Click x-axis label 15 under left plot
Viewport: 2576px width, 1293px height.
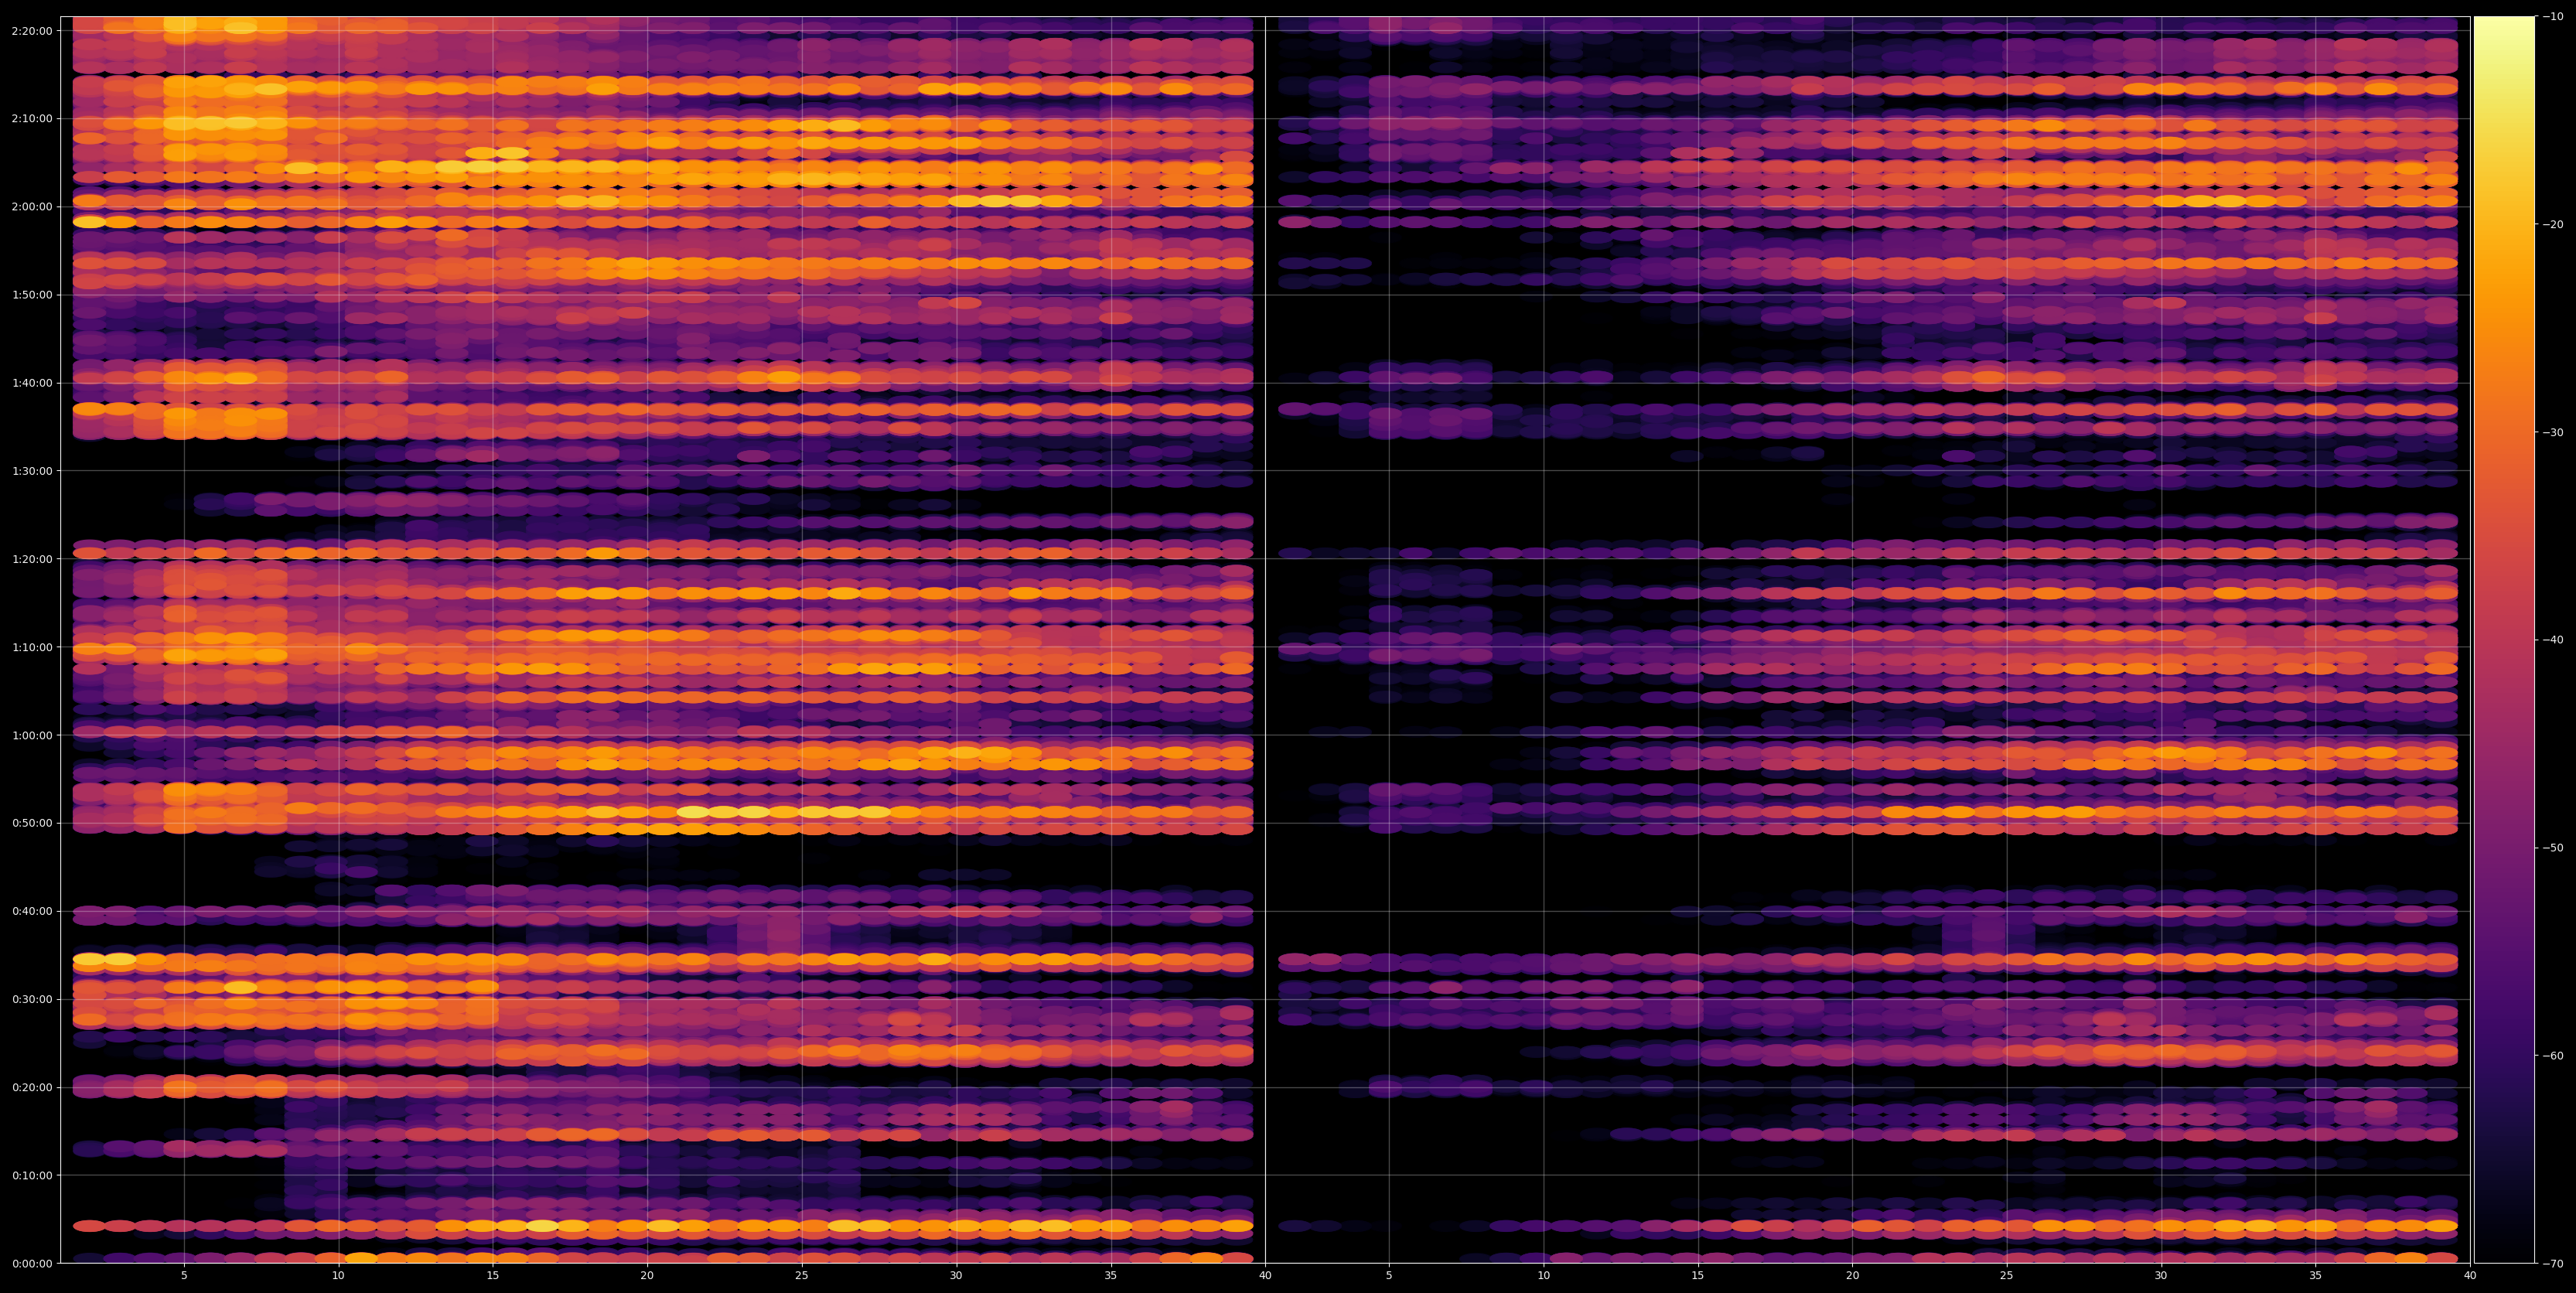pyautogui.click(x=493, y=1276)
